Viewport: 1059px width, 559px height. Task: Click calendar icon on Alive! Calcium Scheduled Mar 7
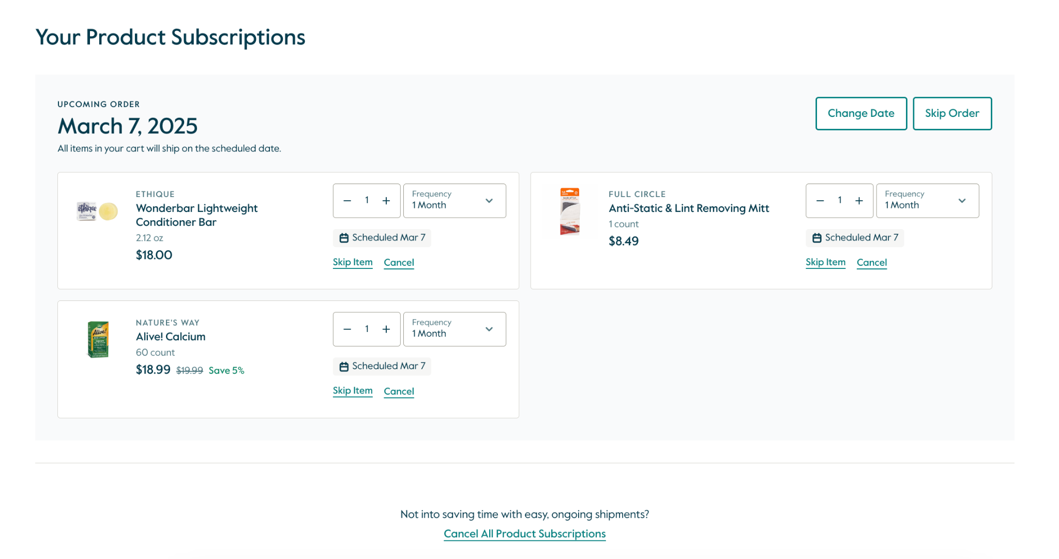[344, 366]
